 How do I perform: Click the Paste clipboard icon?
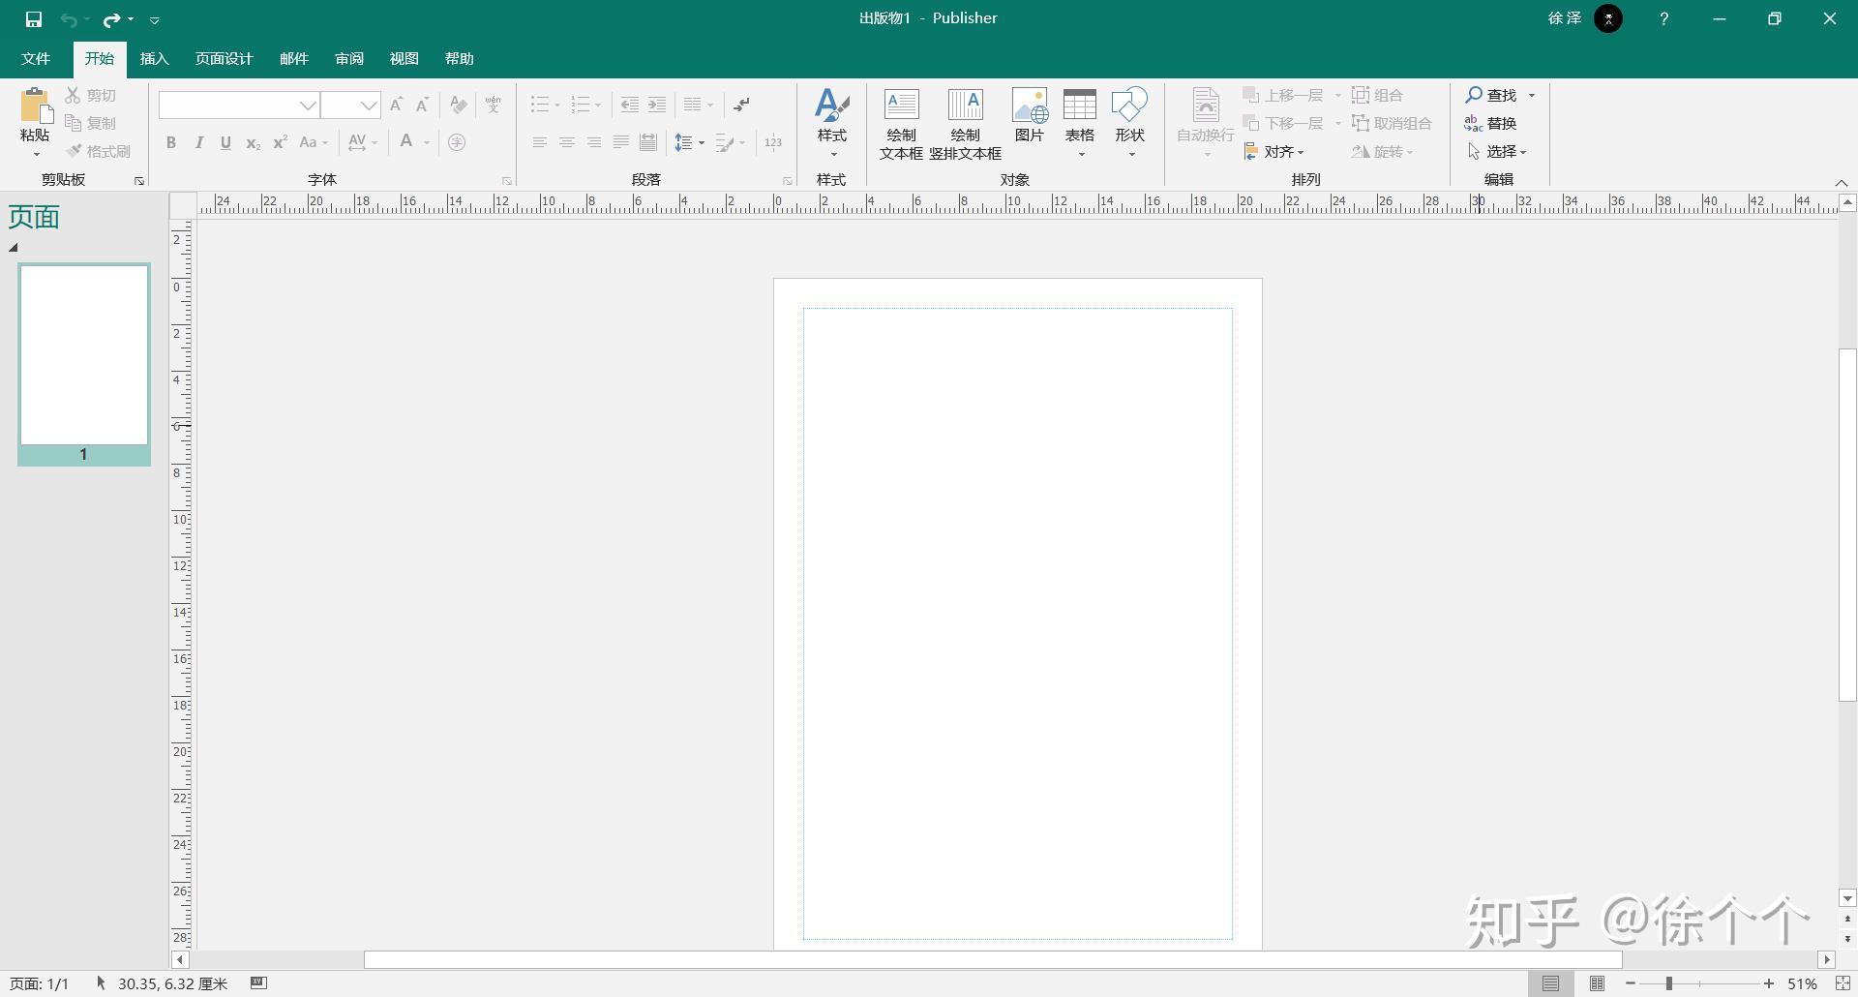[x=35, y=105]
